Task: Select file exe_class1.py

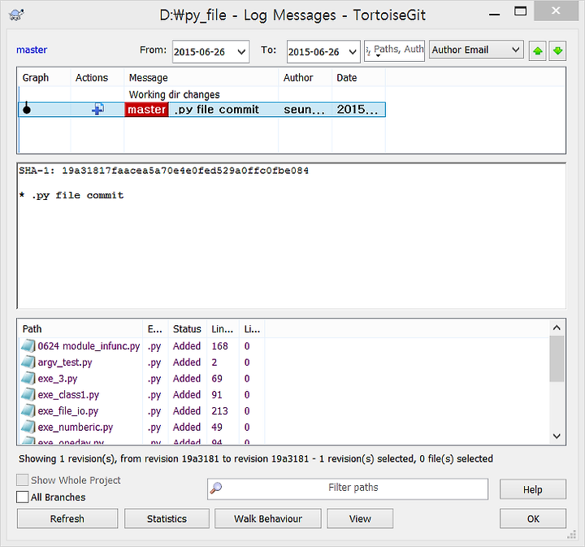Action: tap(68, 394)
